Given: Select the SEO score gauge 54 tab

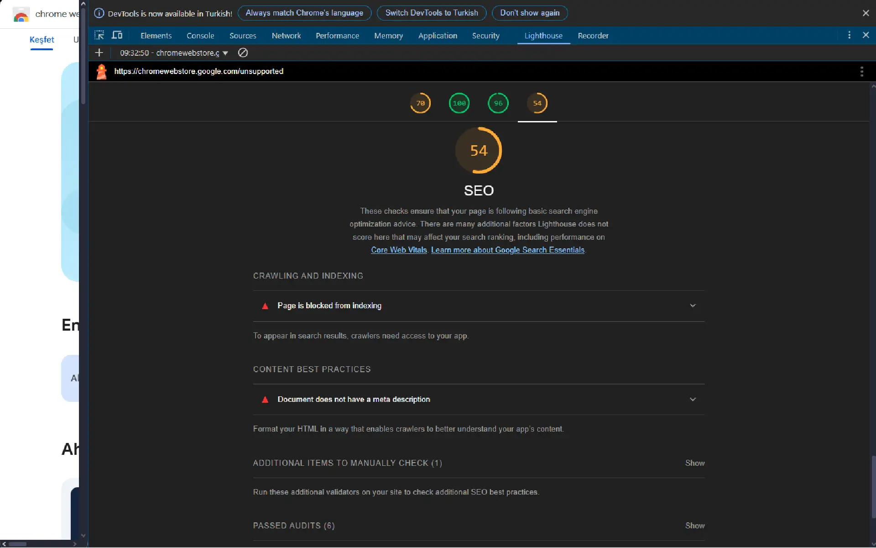Looking at the screenshot, I should (x=537, y=103).
